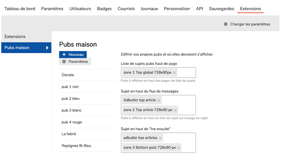Open Liste de sujets pubs haut de page selector
Viewport: 283px width, 154px height.
coord(158,72)
